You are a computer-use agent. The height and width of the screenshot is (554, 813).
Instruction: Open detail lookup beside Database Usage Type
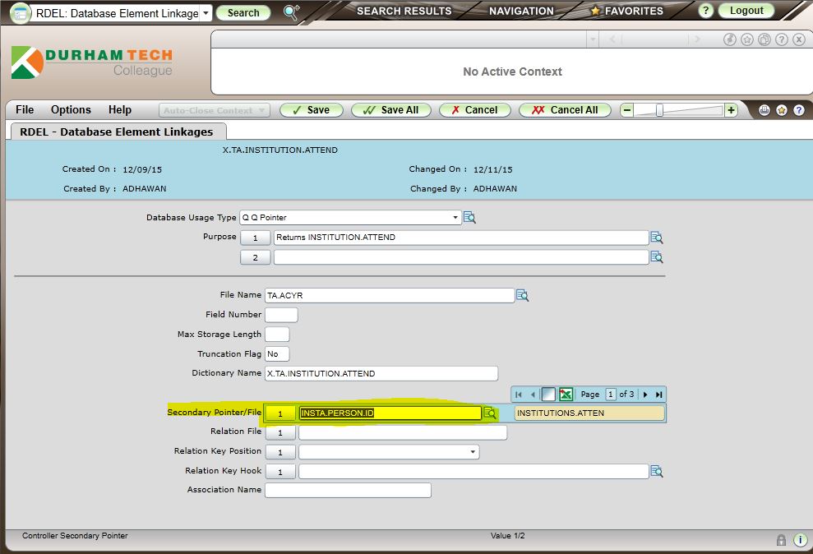(469, 218)
